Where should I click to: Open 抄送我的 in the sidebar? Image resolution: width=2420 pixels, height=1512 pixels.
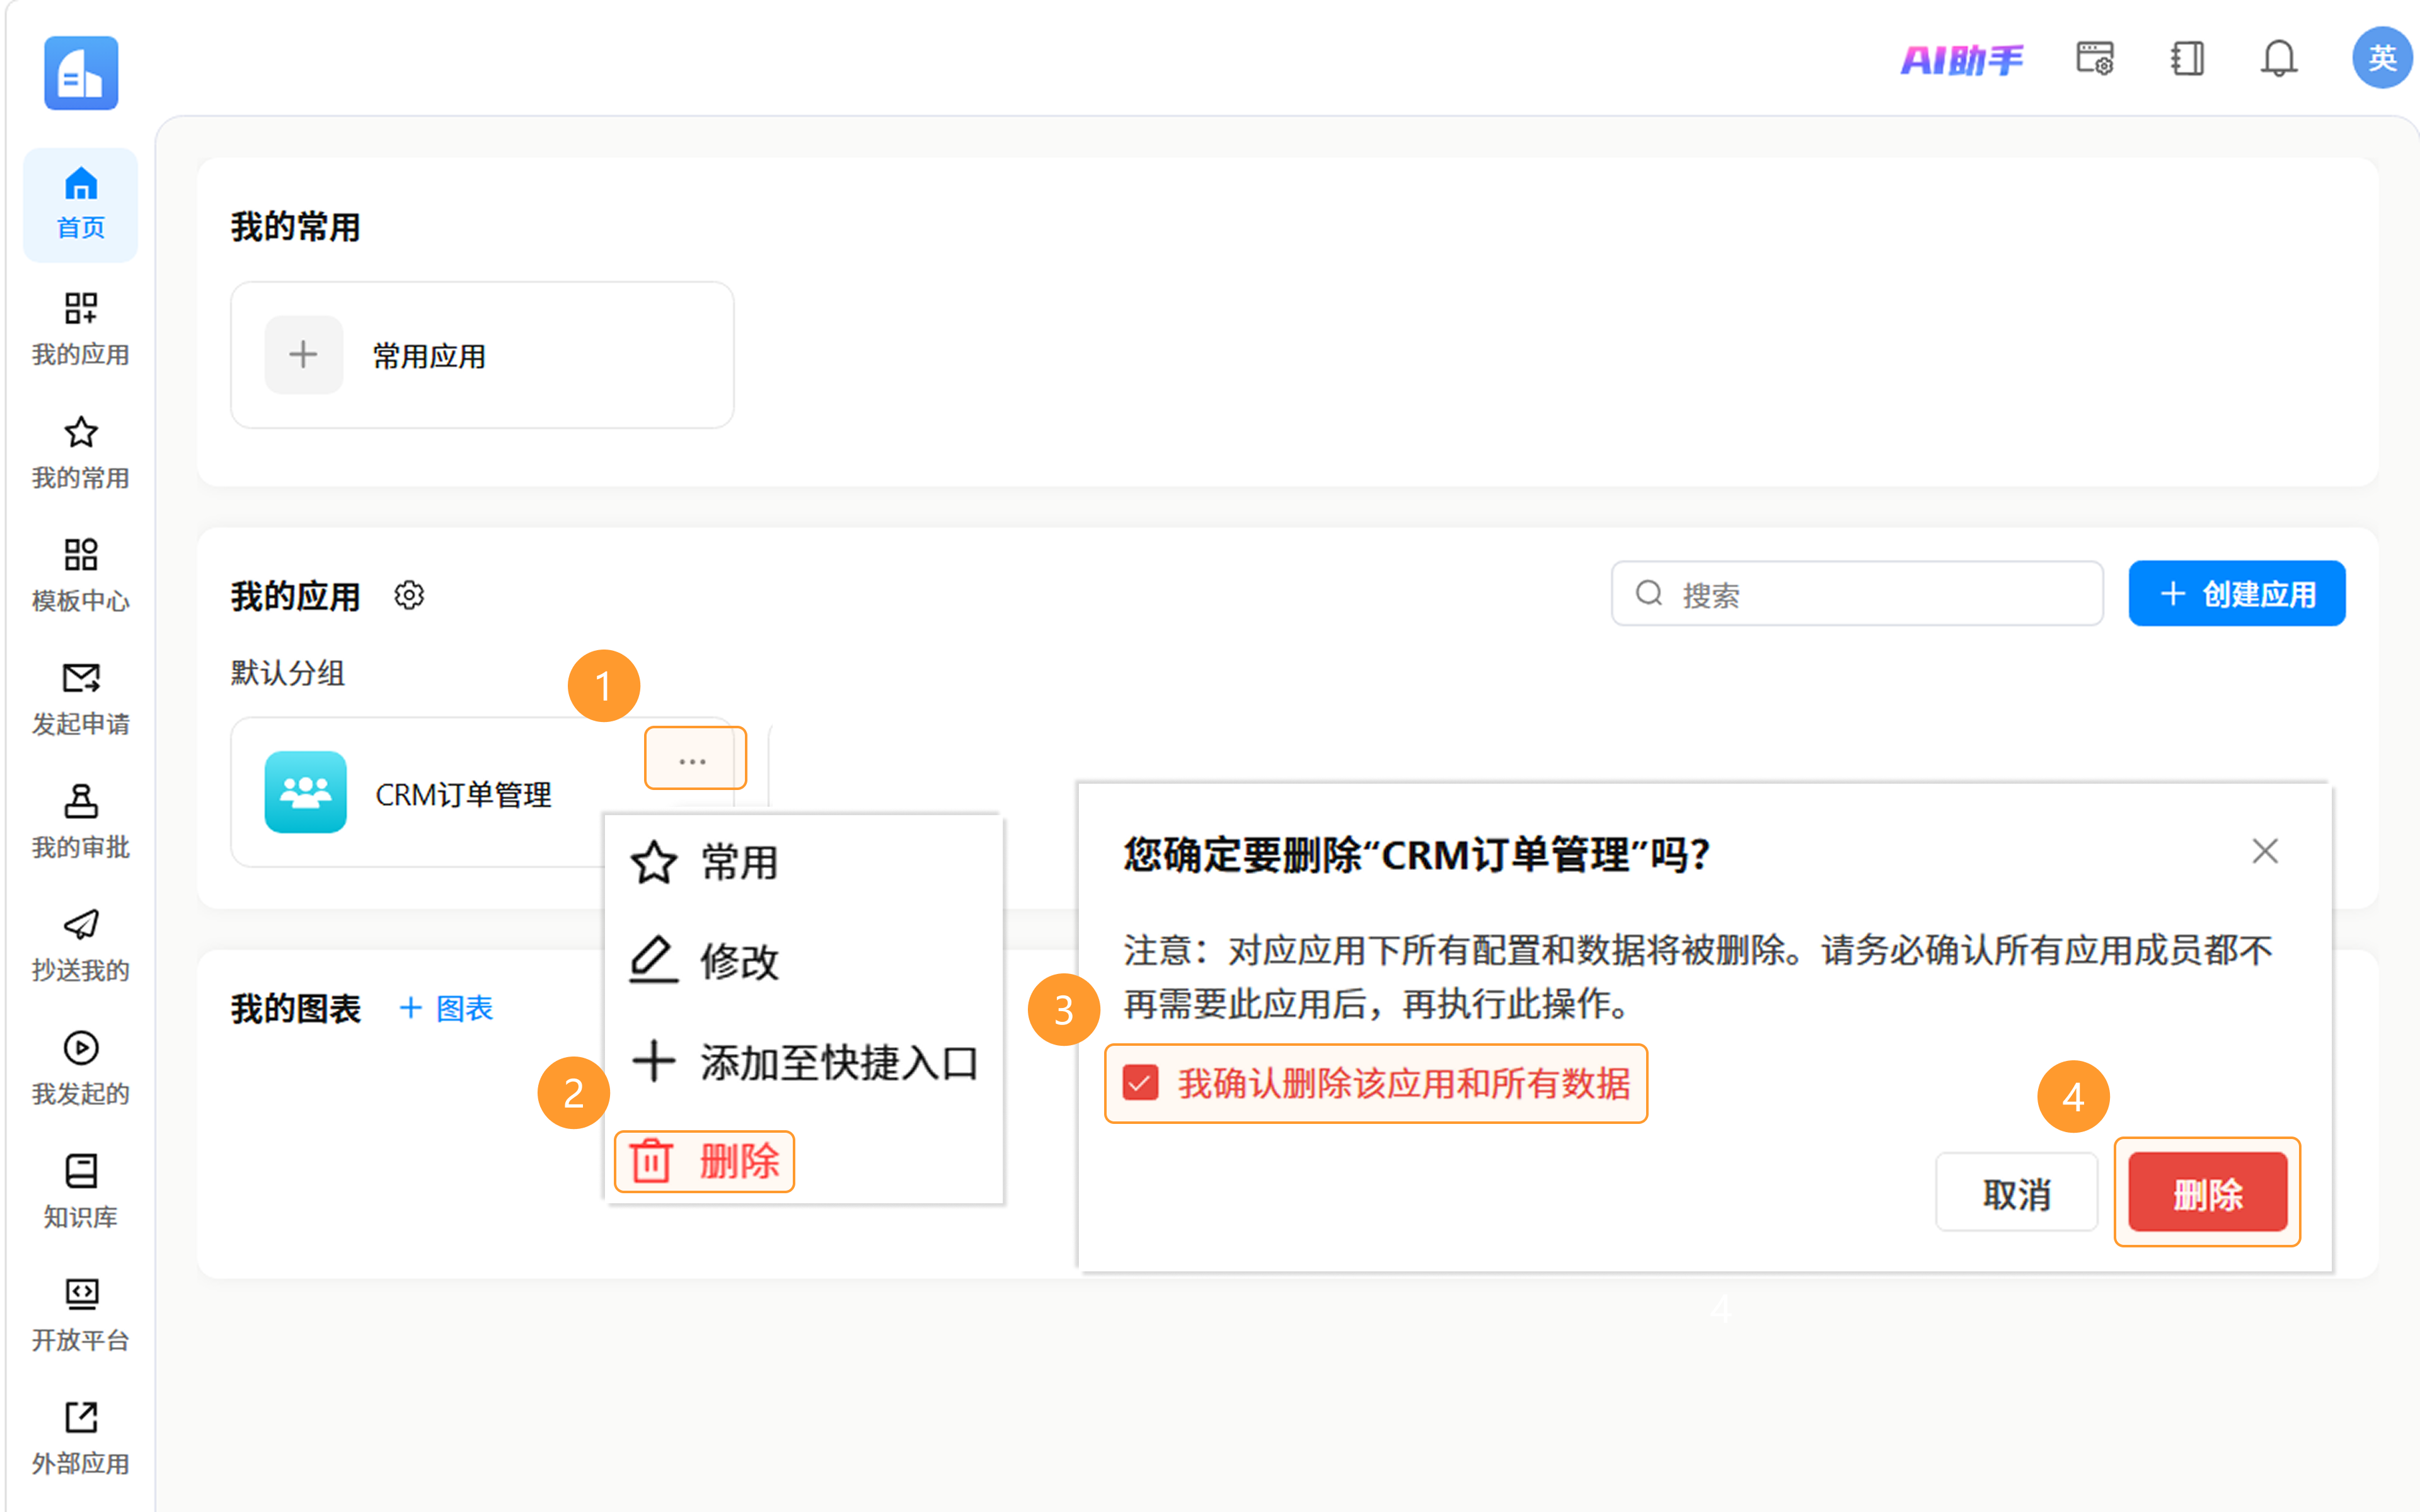point(81,945)
